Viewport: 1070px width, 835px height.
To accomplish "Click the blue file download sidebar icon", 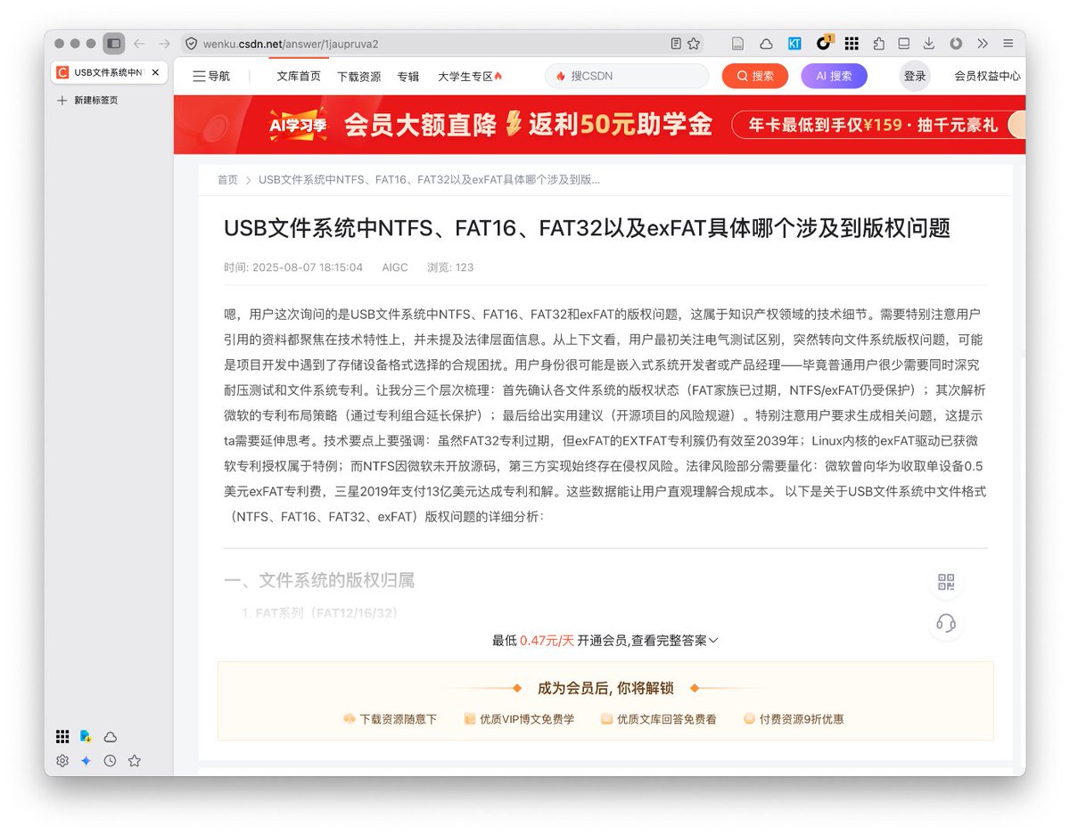I will pos(86,736).
